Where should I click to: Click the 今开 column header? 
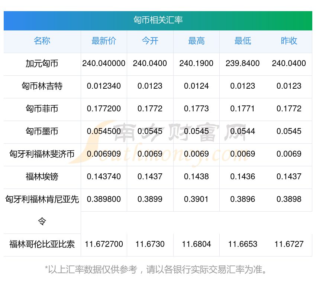coord(150,41)
